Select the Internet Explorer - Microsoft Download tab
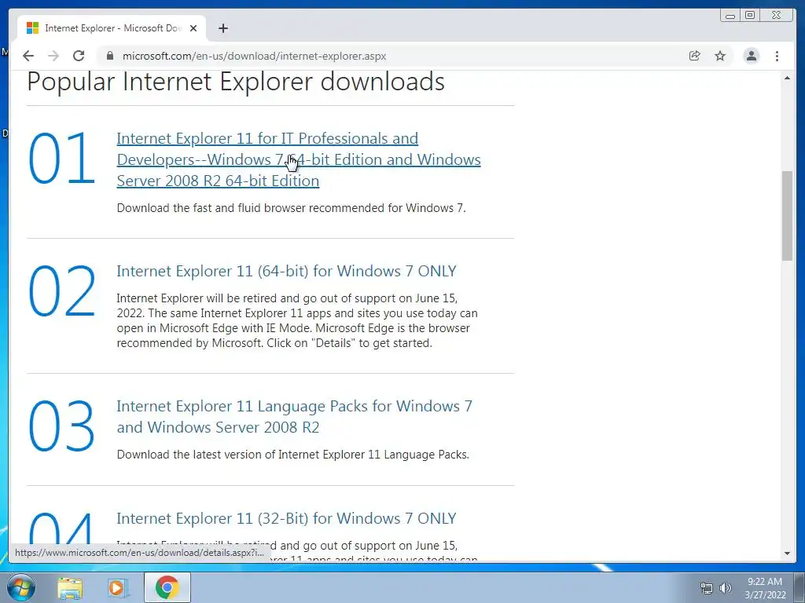Screen dimensions: 805x603 point(112,28)
